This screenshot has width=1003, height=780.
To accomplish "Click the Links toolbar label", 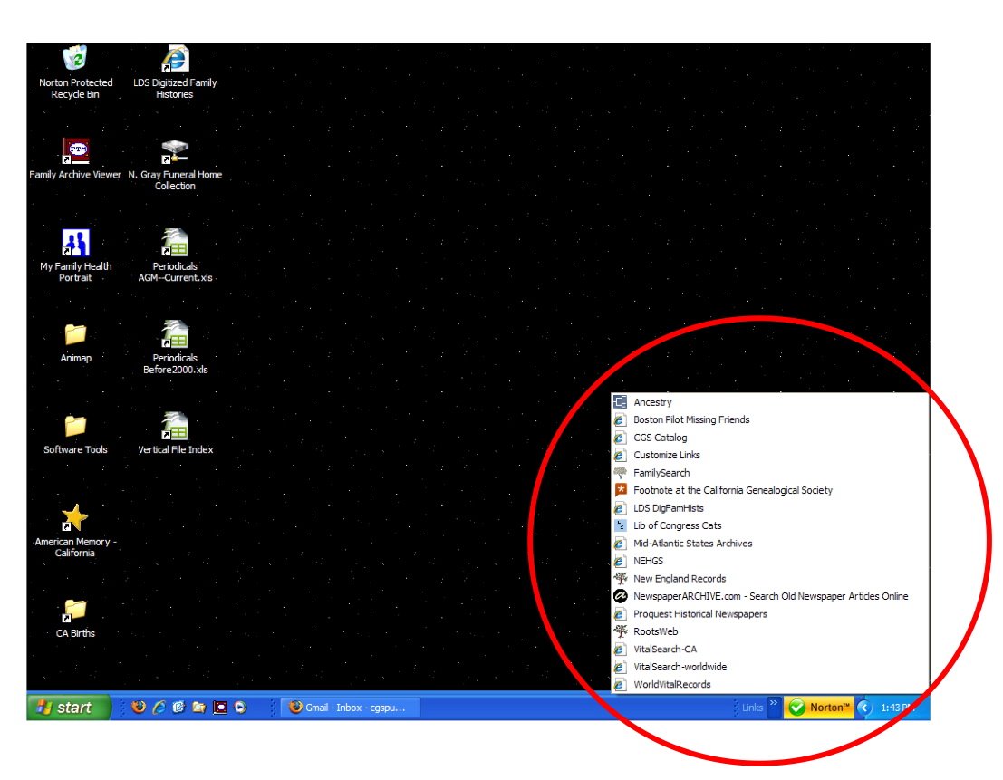I will point(752,708).
